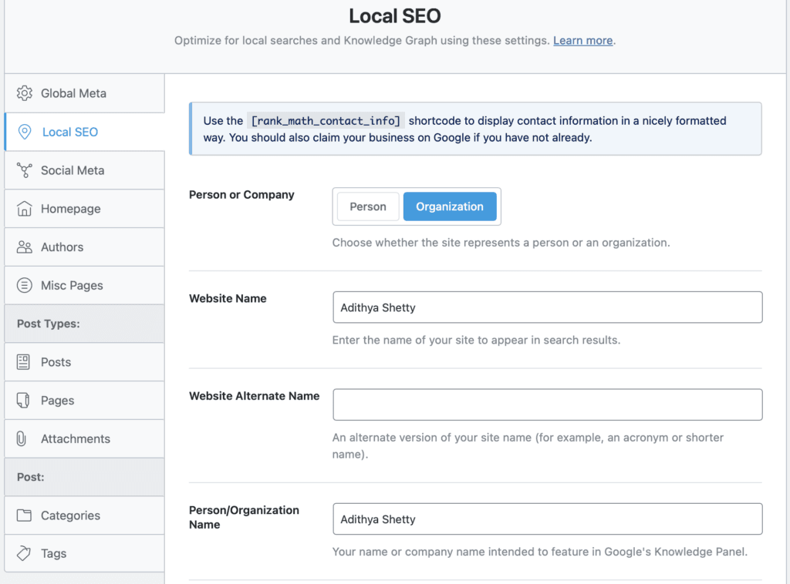This screenshot has height=584, width=790.
Task: Click the Authors people icon
Action: point(24,247)
